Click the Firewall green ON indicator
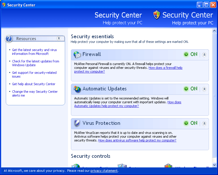 (x=186, y=55)
